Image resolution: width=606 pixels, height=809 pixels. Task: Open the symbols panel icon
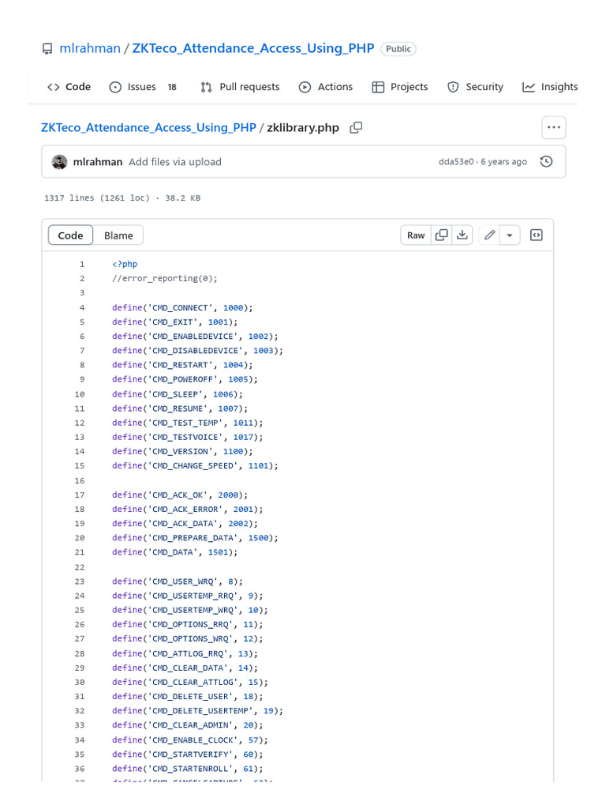click(537, 235)
